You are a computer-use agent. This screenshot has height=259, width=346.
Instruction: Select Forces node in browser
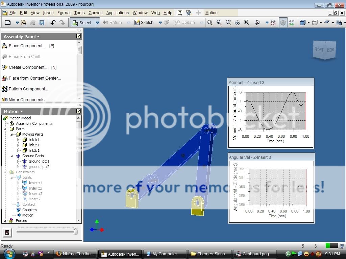21,221
